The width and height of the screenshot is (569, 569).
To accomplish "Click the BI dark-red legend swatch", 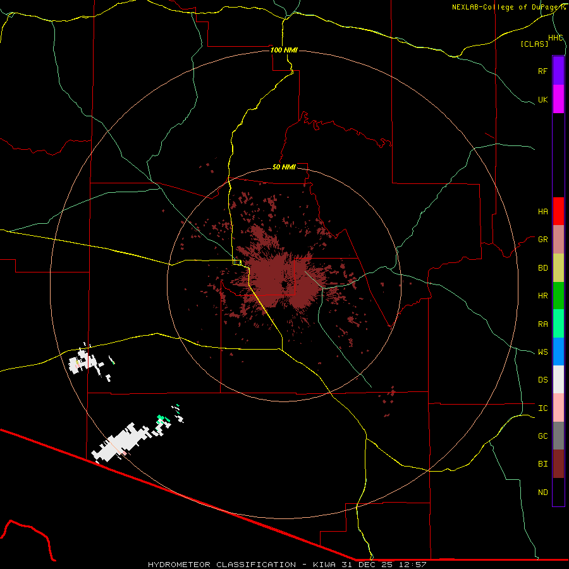I will point(558,464).
